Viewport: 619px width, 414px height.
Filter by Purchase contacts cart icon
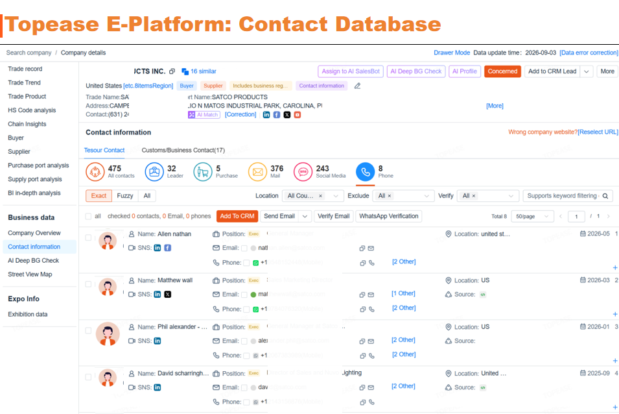point(203,172)
